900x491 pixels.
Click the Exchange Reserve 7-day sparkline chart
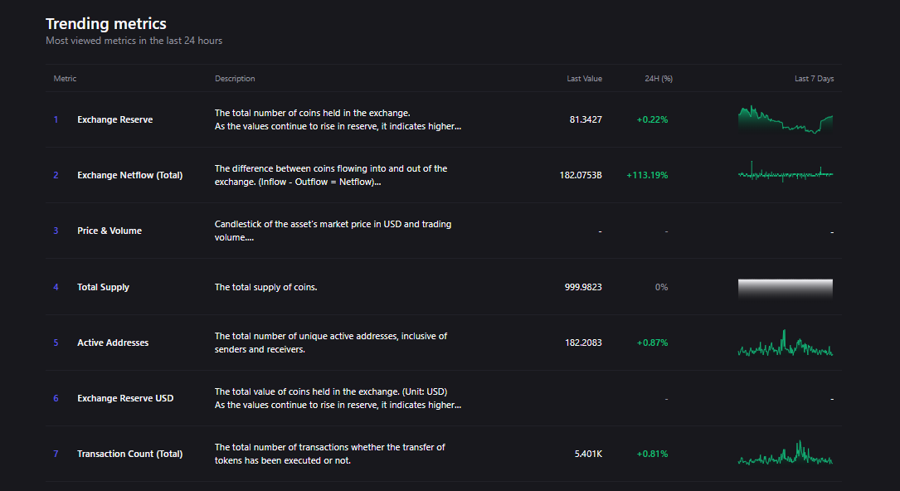tap(785, 119)
